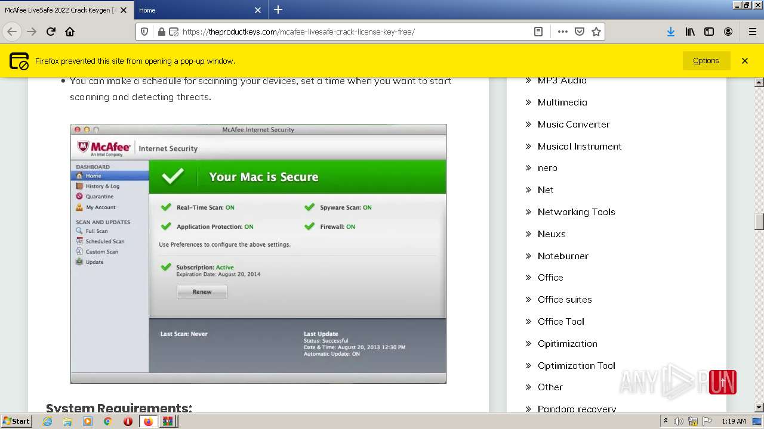Viewport: 764px width, 429px height.
Task: Click the page vertical scrollbar thumb
Action: 759,222
